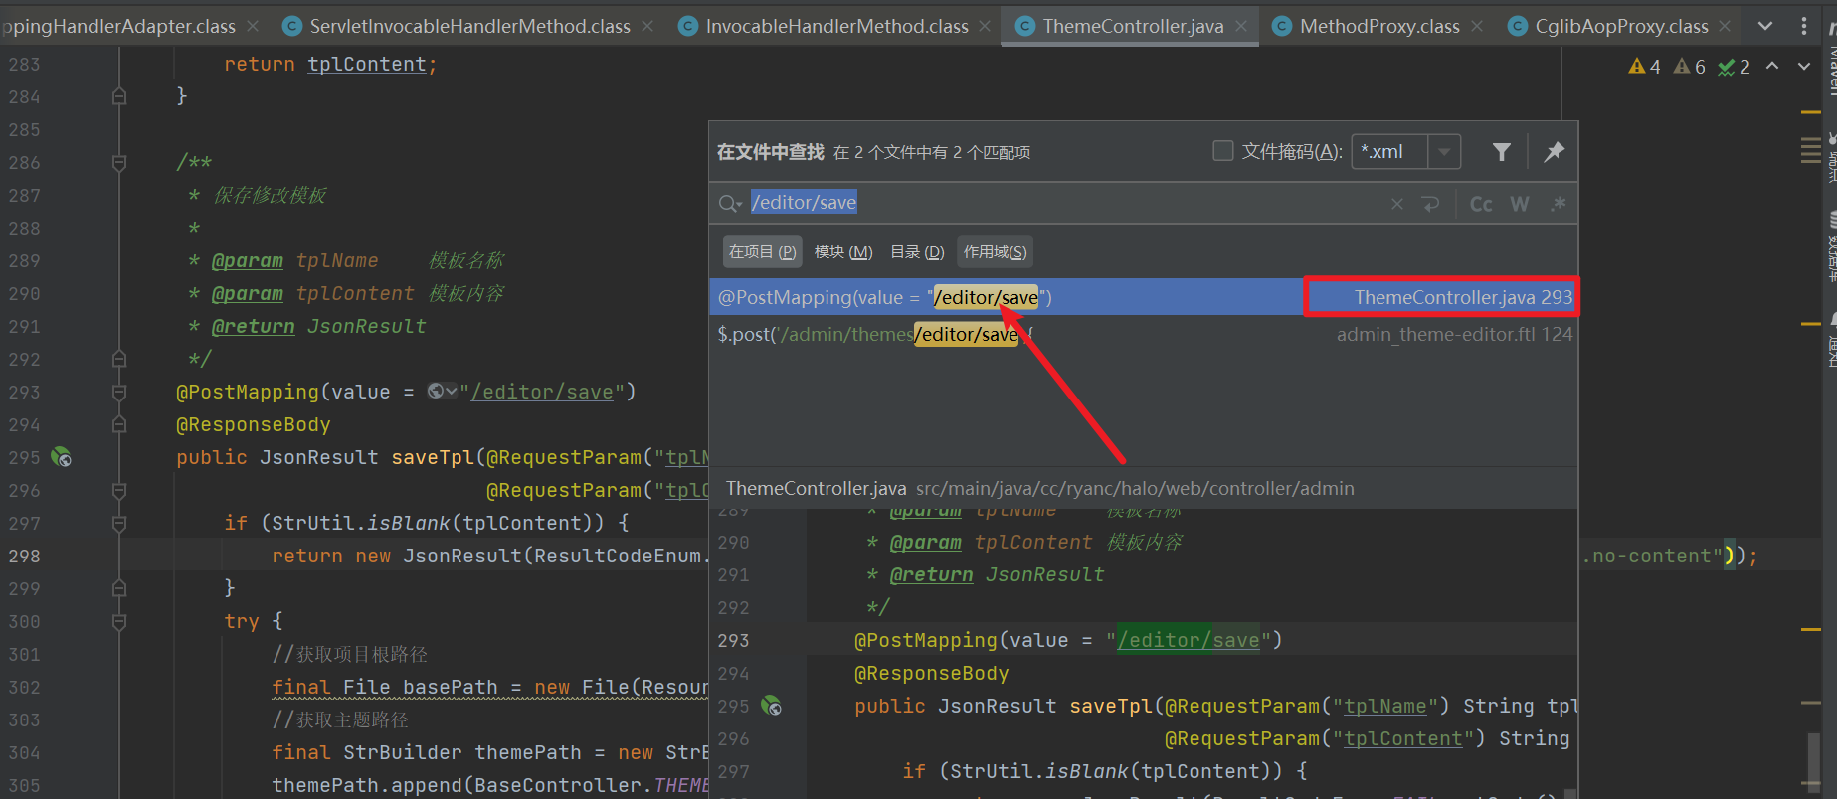Click the new line arrow in search box
The image size is (1837, 799).
[1431, 204]
